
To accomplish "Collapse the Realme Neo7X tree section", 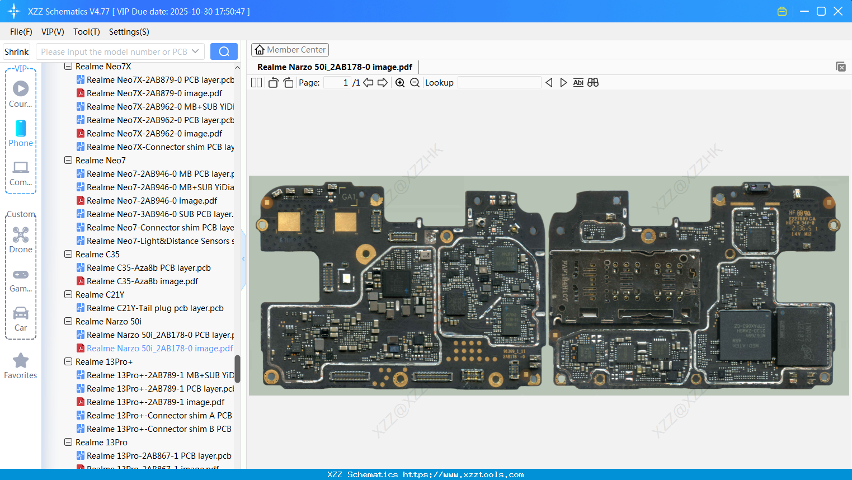I will tap(68, 66).
